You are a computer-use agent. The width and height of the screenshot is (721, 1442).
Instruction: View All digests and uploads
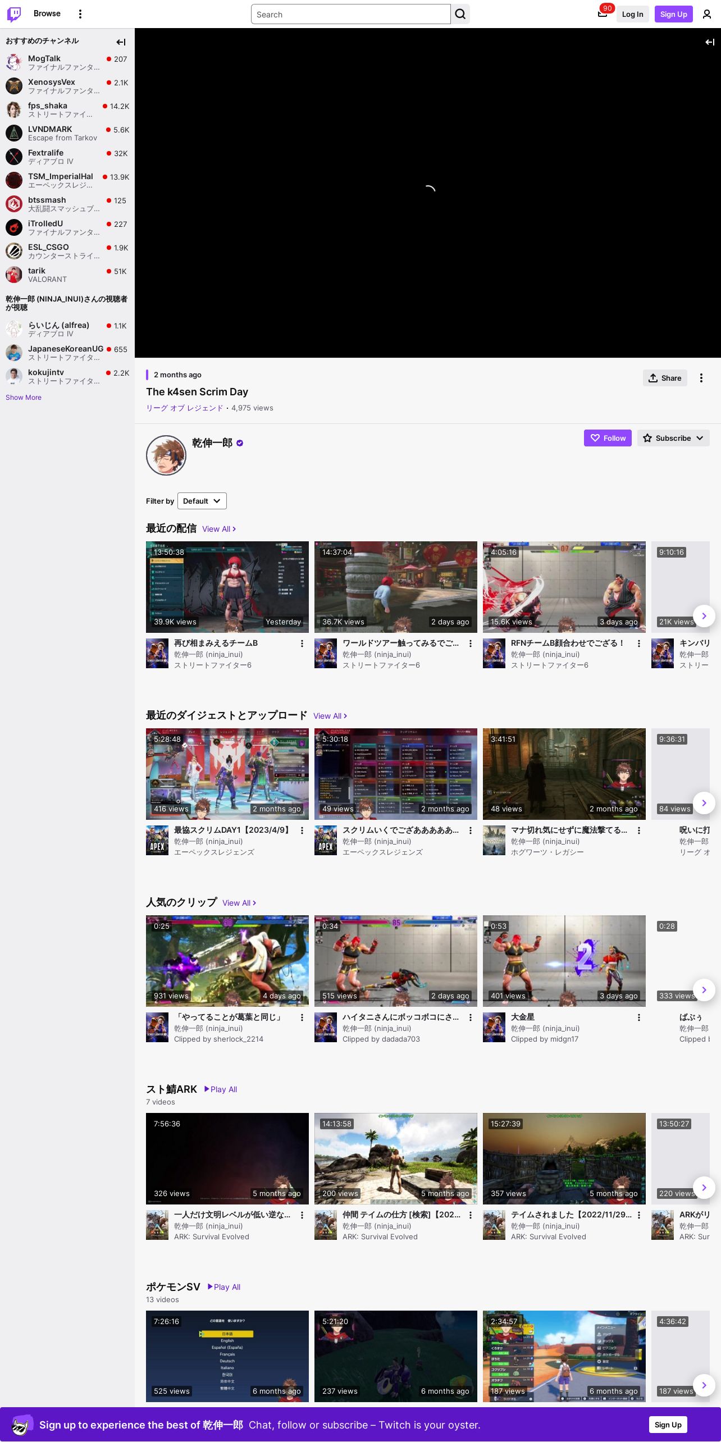[330, 716]
